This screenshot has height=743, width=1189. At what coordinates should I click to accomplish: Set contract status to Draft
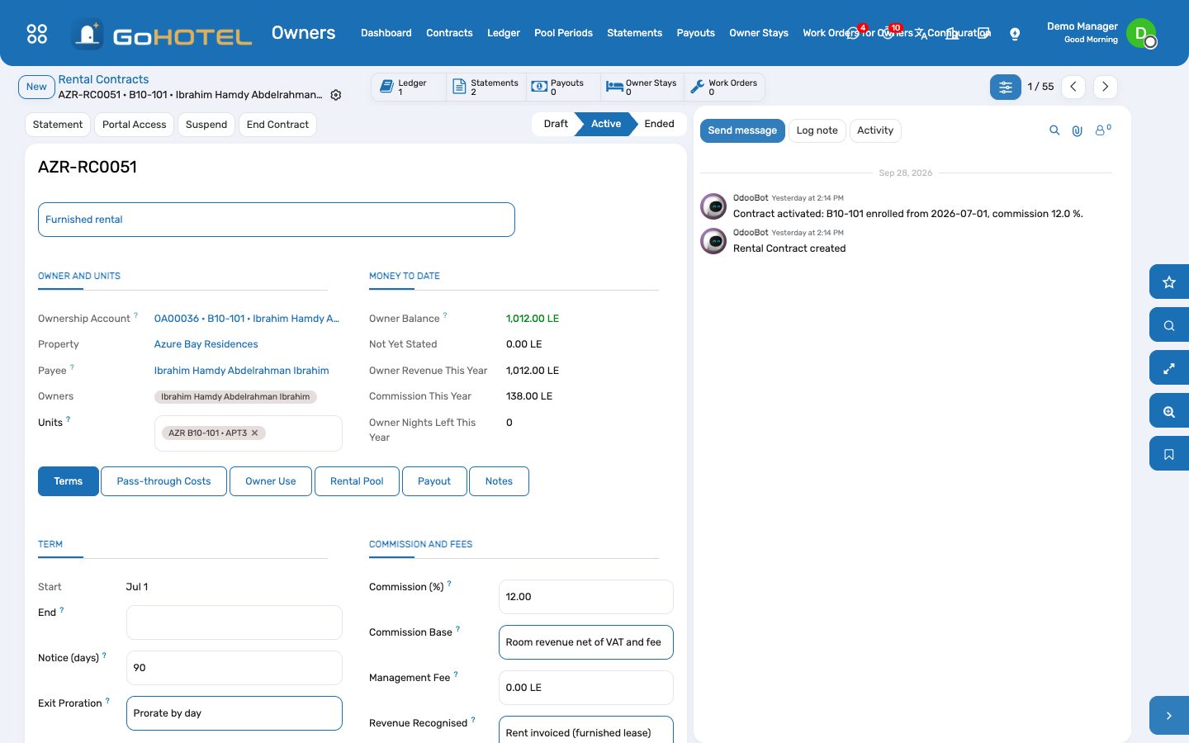tap(556, 124)
